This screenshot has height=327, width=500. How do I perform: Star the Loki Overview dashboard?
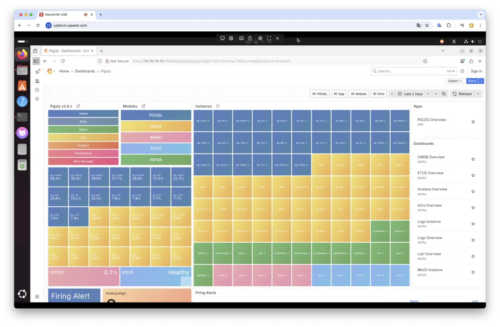[473, 256]
